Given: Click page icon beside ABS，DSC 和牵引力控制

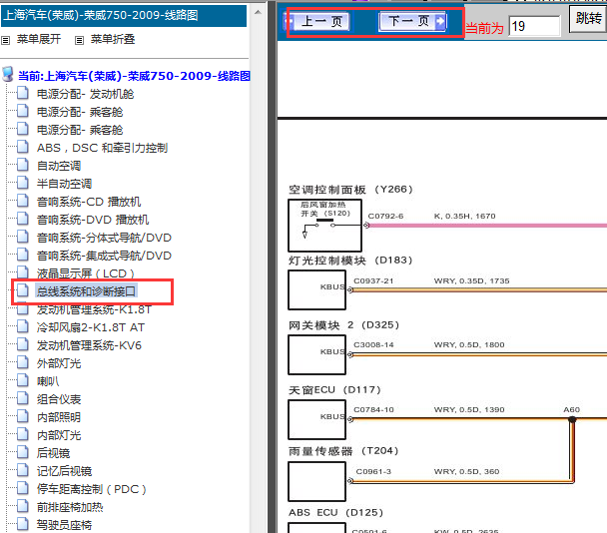Looking at the screenshot, I should pyautogui.click(x=23, y=147).
